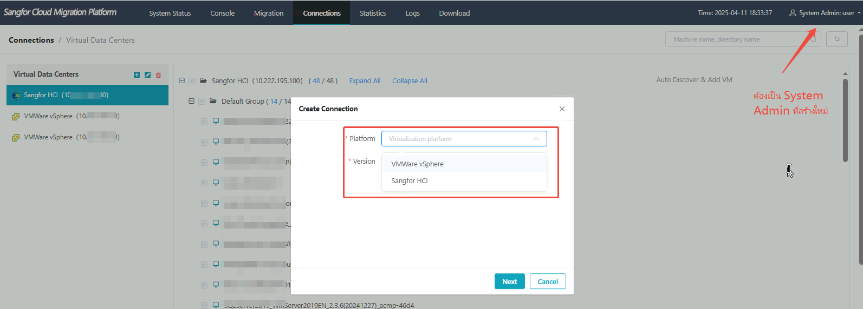Toggle the Default Group checkbox
This screenshot has width=863, height=309.
pyautogui.click(x=202, y=102)
